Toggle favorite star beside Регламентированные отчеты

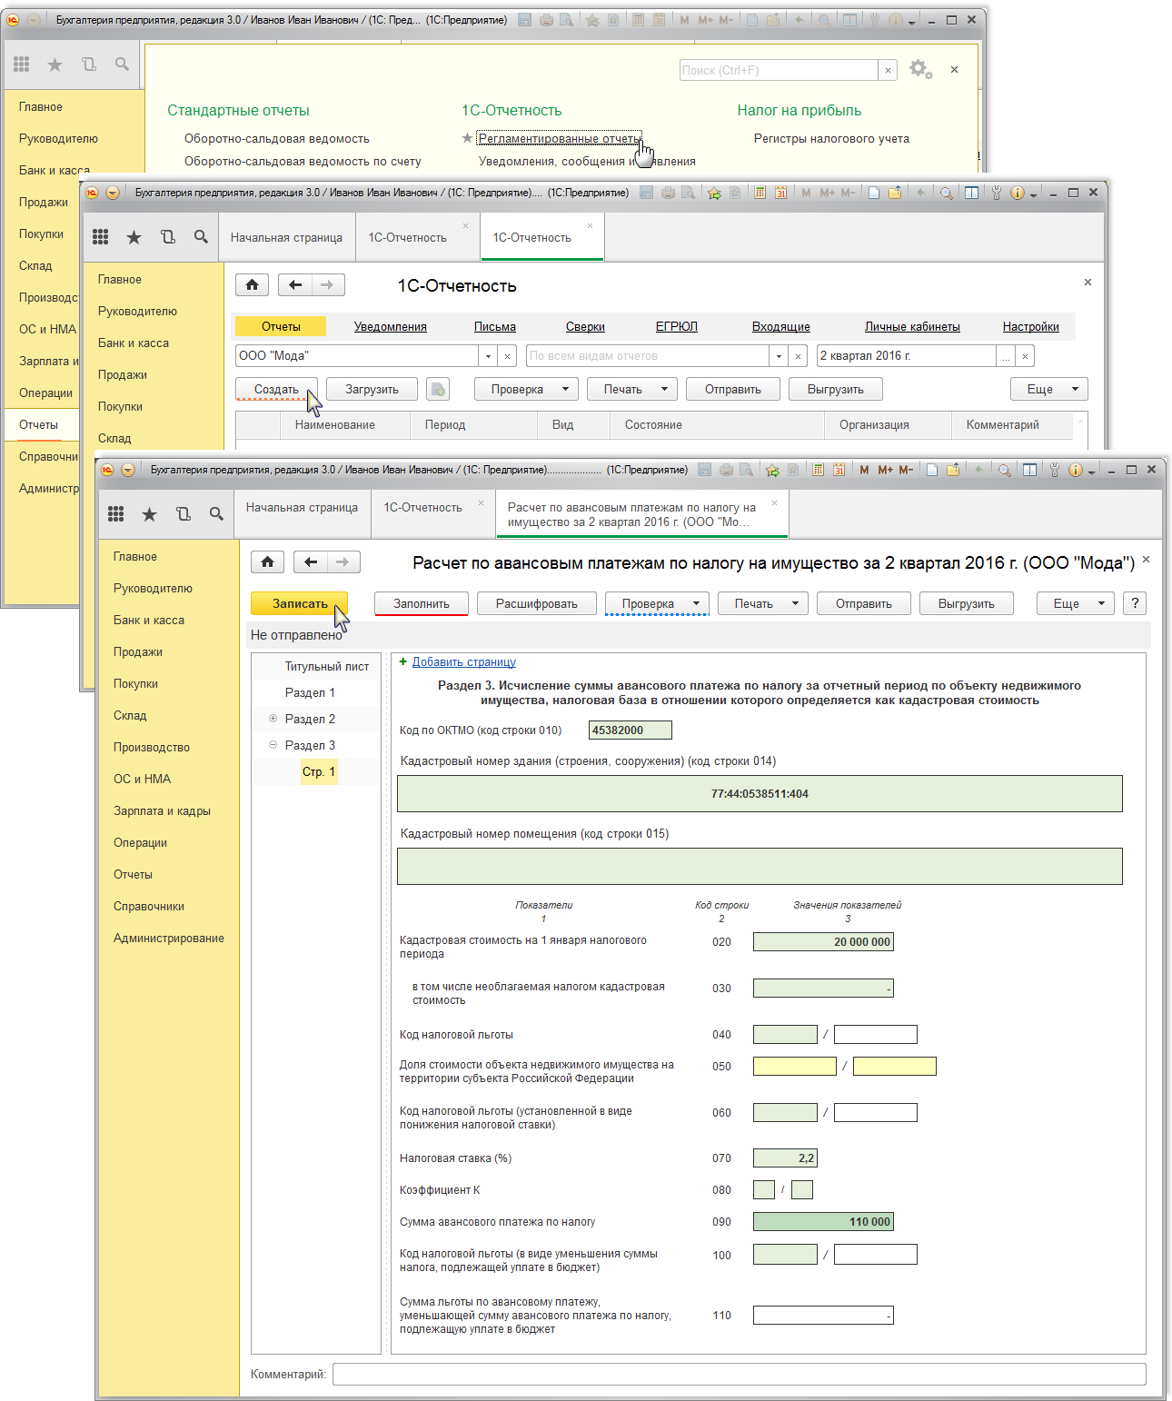click(x=467, y=138)
